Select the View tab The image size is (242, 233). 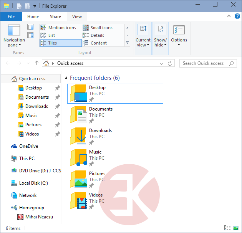[x=77, y=17]
